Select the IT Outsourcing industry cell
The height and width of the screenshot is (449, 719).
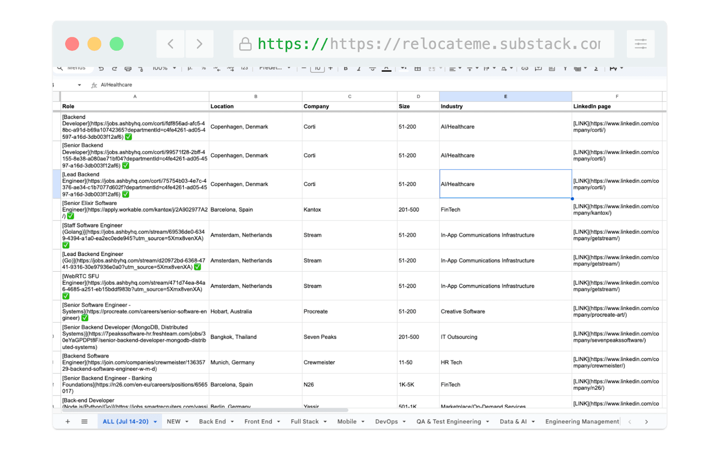point(506,337)
